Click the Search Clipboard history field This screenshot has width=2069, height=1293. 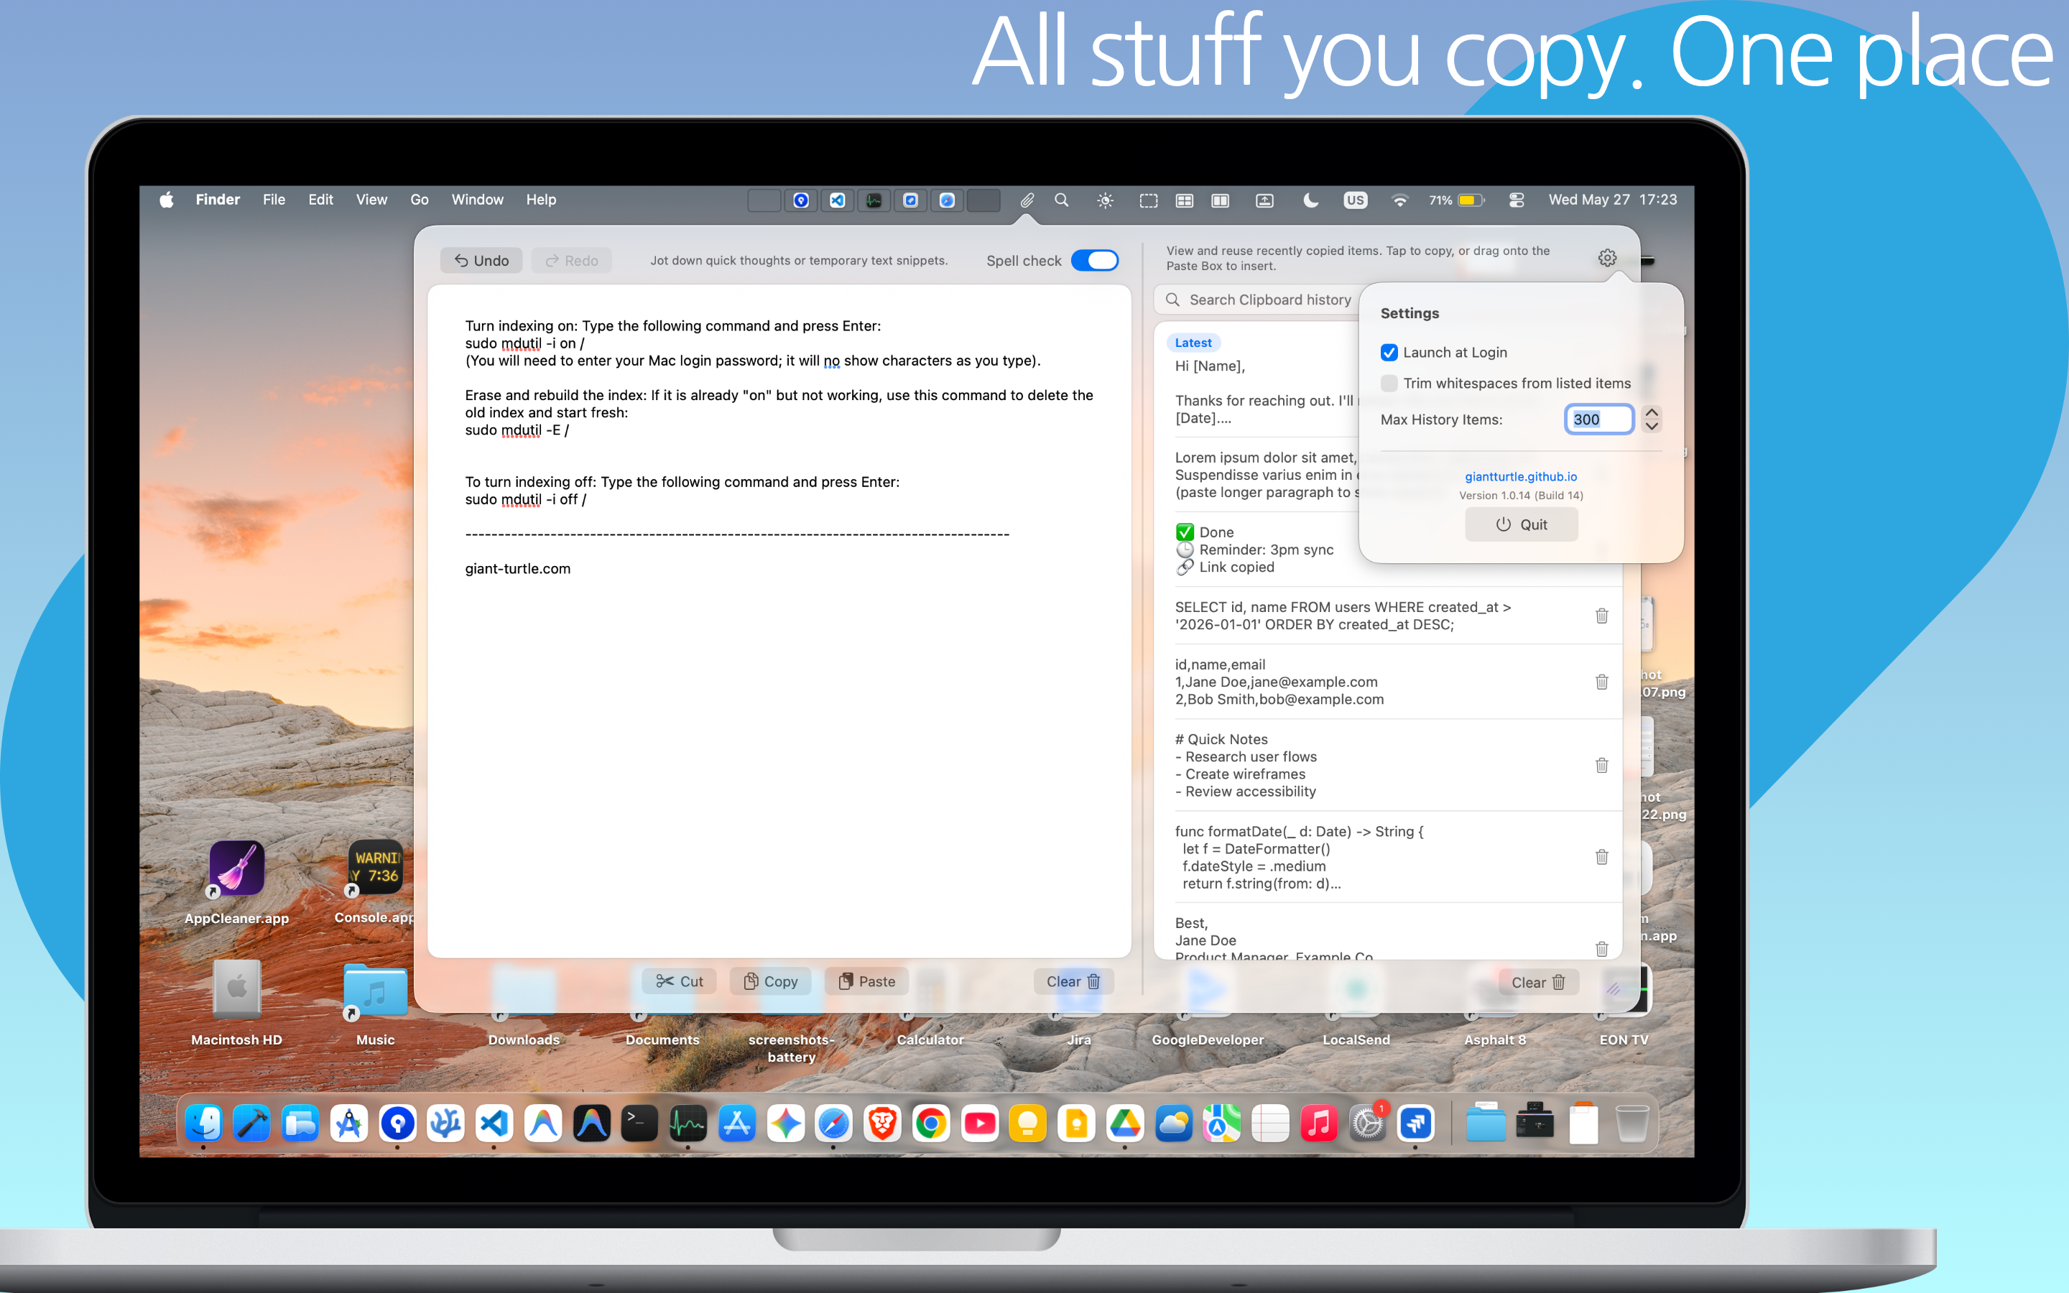1256,300
